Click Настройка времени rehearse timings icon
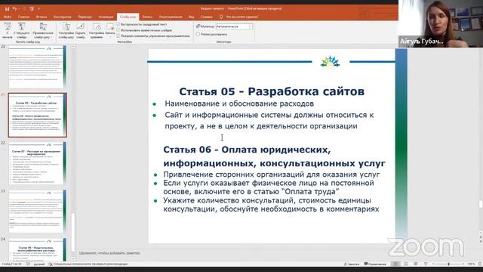The height and width of the screenshot is (272, 483). [97, 30]
